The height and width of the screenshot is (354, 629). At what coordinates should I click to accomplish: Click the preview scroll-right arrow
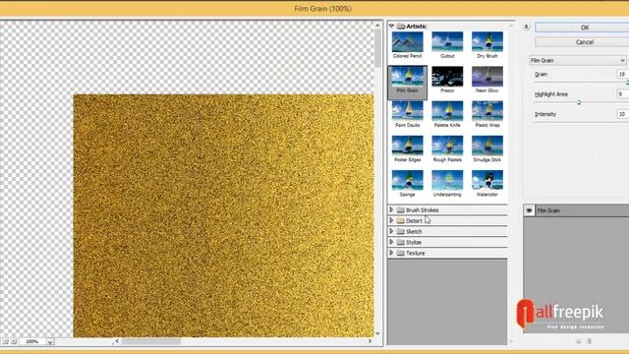click(370, 341)
